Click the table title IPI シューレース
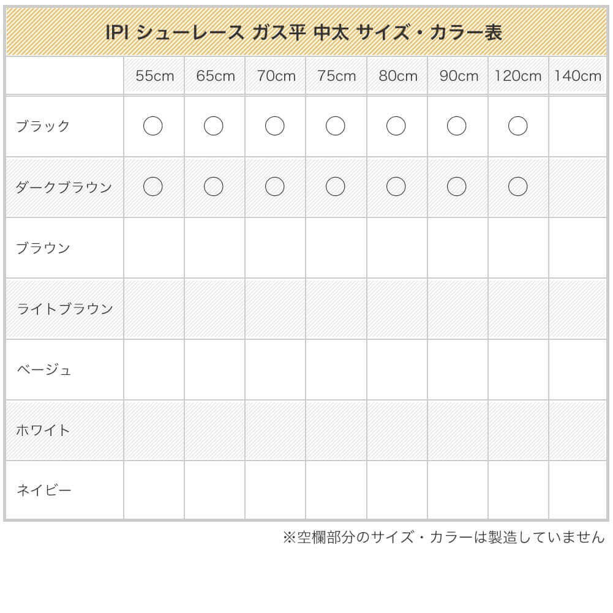This screenshot has width=613, height=613. 304,32
